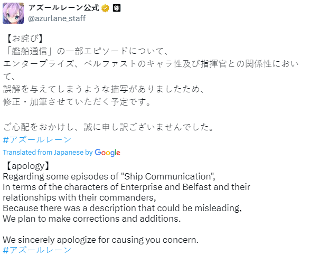Open hashtag #アズールレーン under the Japanese text
Viewport: 310px width, 265px height.
pos(37,140)
